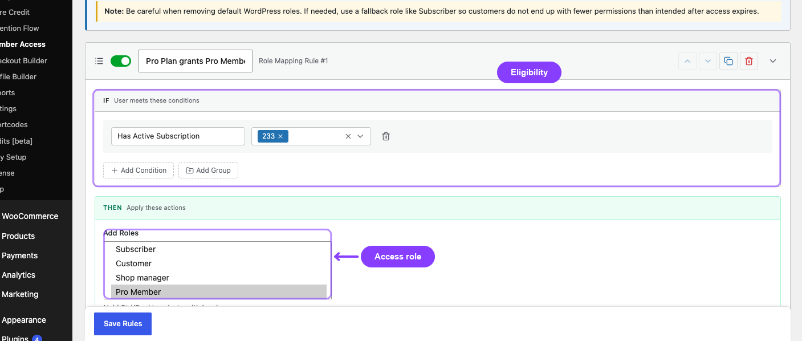Select Shop manager in Add Roles list

click(x=218, y=278)
